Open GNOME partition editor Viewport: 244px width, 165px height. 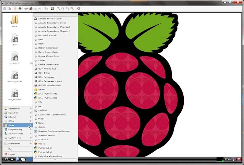click(x=55, y=86)
